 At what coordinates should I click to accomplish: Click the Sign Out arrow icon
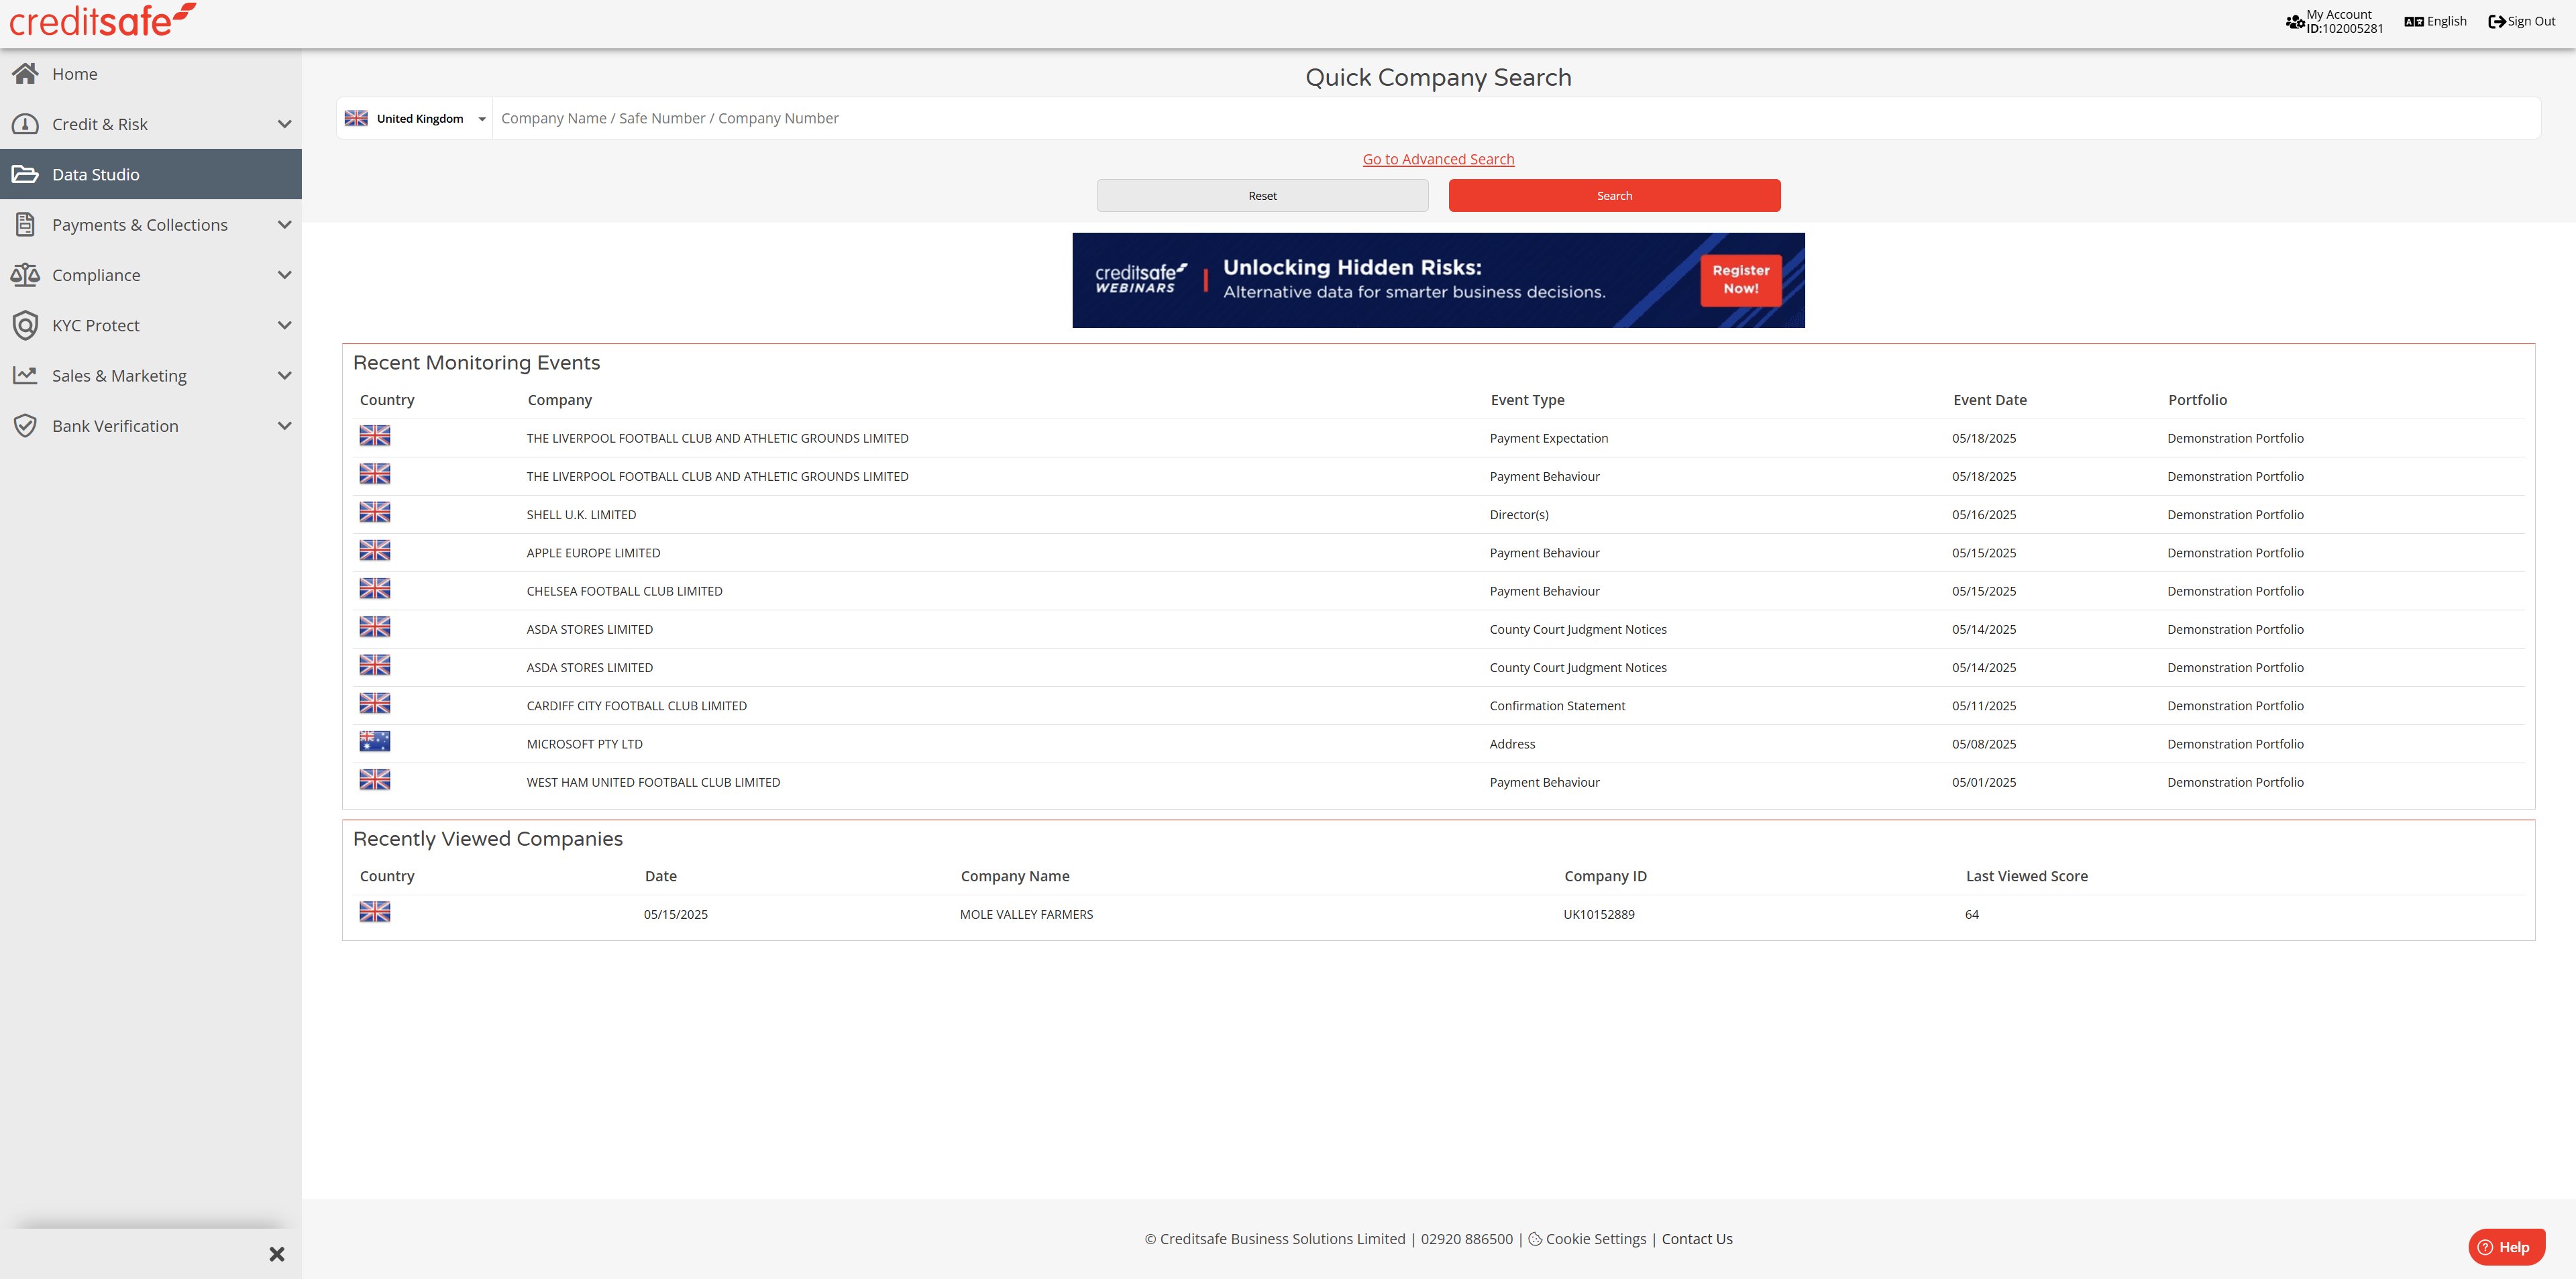[2497, 21]
